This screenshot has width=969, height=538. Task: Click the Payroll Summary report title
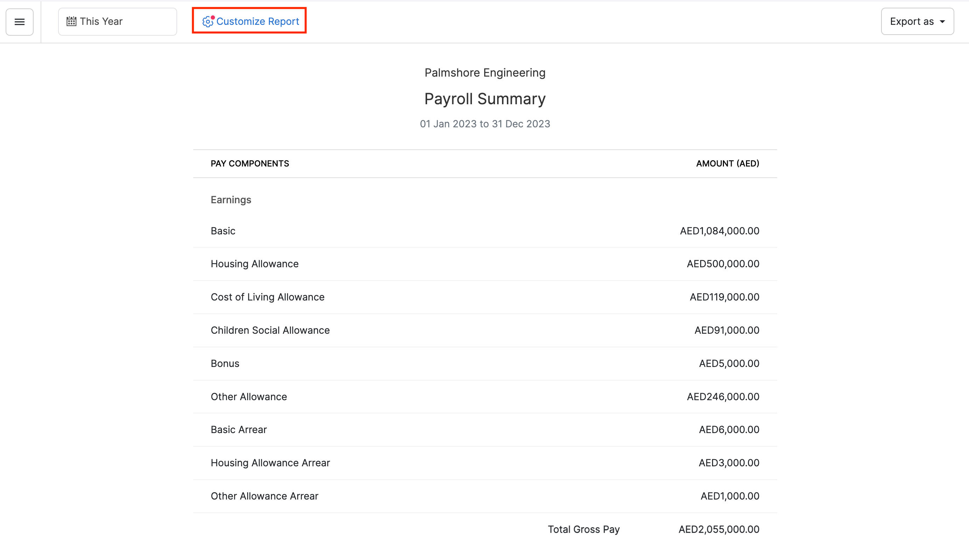pyautogui.click(x=484, y=99)
